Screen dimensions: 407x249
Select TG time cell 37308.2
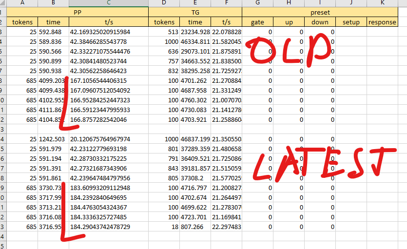[195, 178]
